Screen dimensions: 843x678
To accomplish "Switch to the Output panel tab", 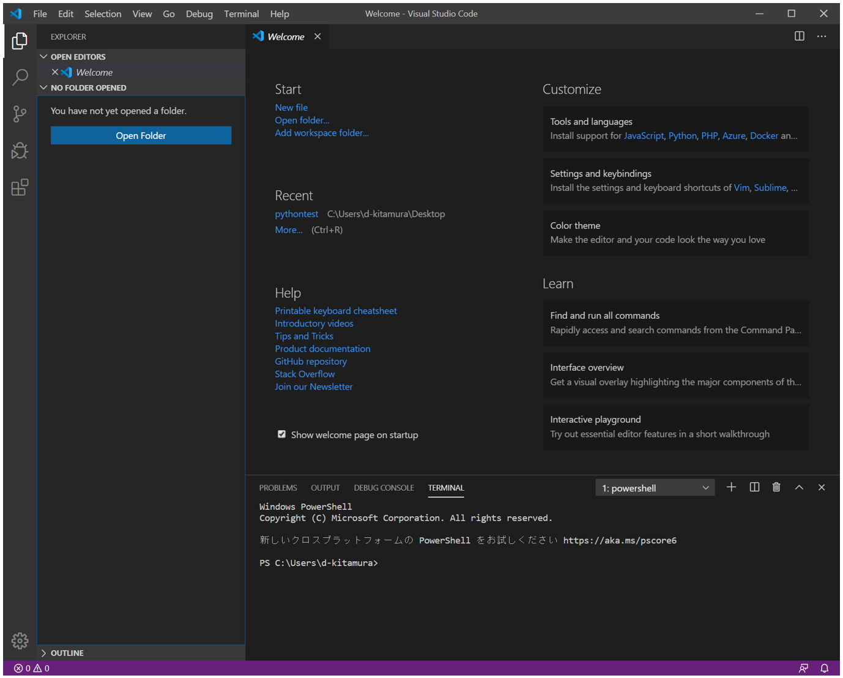I will point(325,488).
